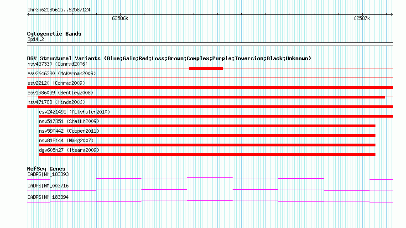Open the CADPS|NM_183394 gene label
Image resolution: width=406 pixels, height=228 pixels.
tap(48, 197)
